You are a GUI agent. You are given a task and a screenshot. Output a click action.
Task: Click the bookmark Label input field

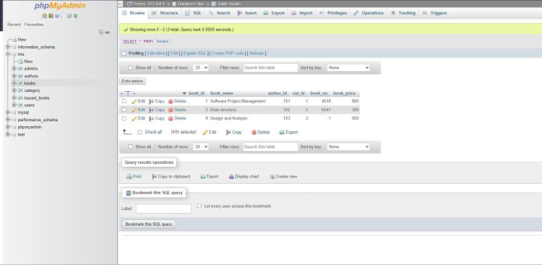pyautogui.click(x=163, y=209)
